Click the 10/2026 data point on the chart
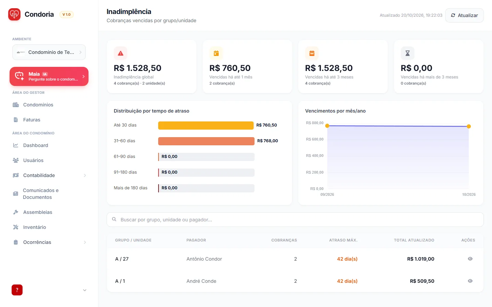The width and height of the screenshot is (492, 307). pyautogui.click(x=469, y=126)
